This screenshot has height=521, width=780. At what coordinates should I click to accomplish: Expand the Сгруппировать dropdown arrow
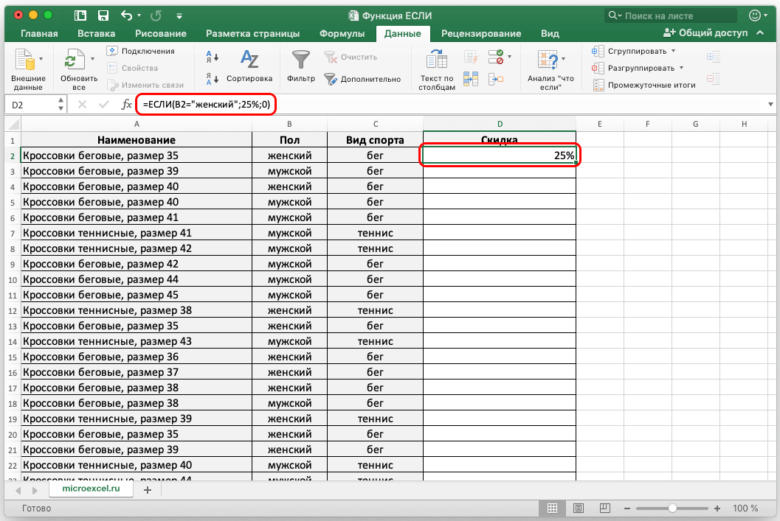click(x=674, y=51)
